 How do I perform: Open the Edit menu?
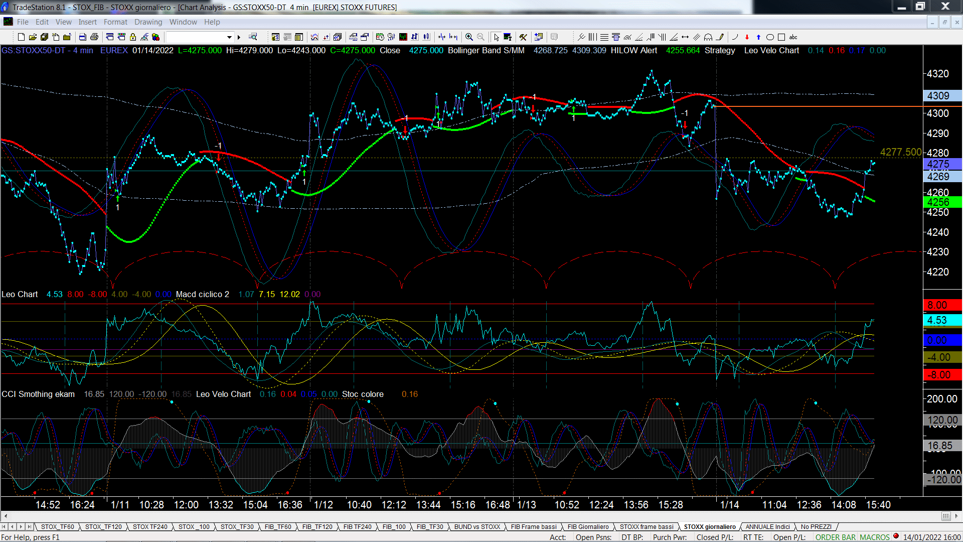(x=42, y=22)
